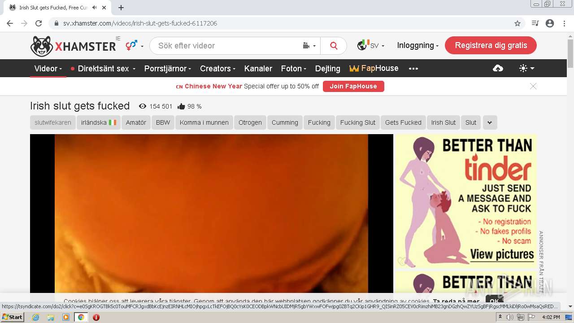
Task: Expand the full tag list chevron
Action: pyautogui.click(x=490, y=122)
